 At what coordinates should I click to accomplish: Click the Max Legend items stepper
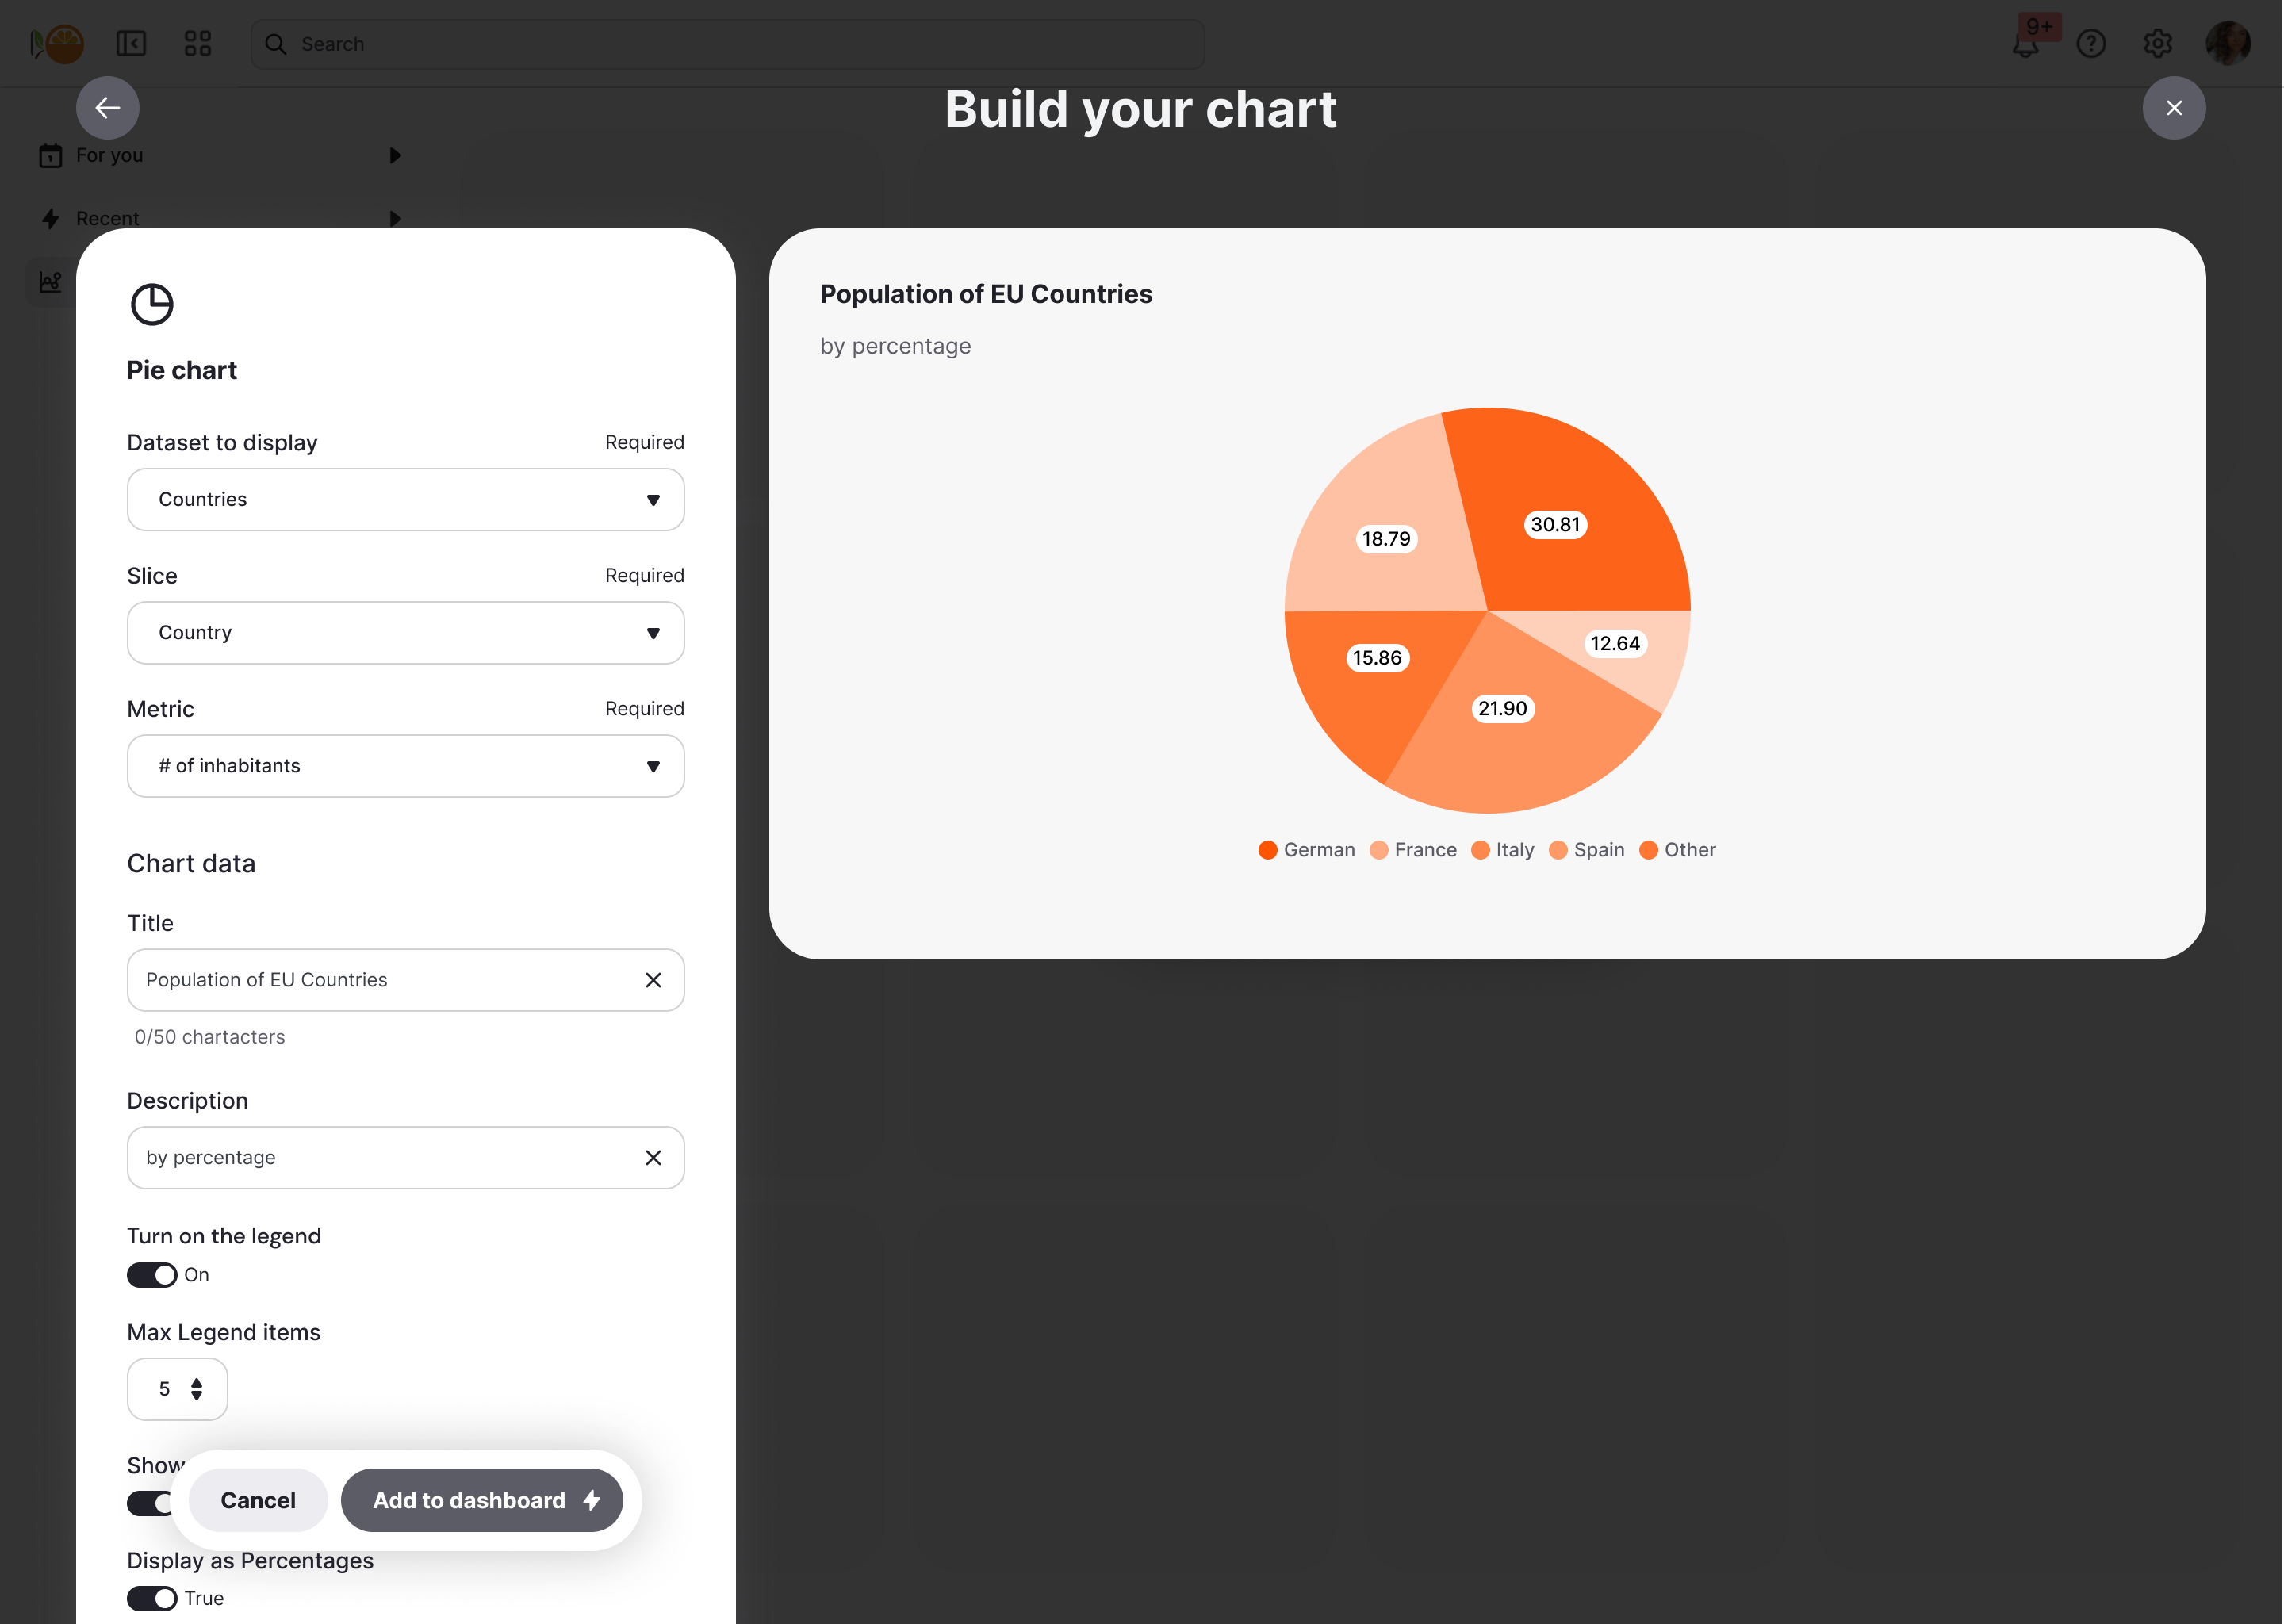[x=196, y=1389]
